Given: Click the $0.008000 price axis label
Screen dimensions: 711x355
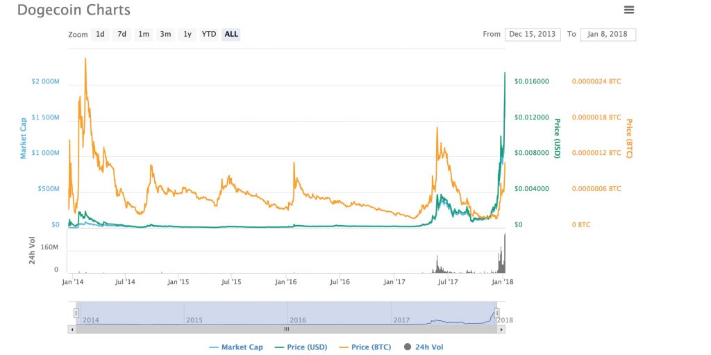Looking at the screenshot, I should pos(532,153).
